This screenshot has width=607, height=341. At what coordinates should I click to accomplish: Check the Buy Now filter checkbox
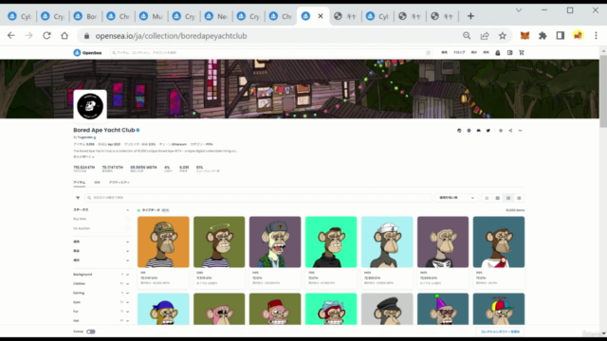[127, 219]
